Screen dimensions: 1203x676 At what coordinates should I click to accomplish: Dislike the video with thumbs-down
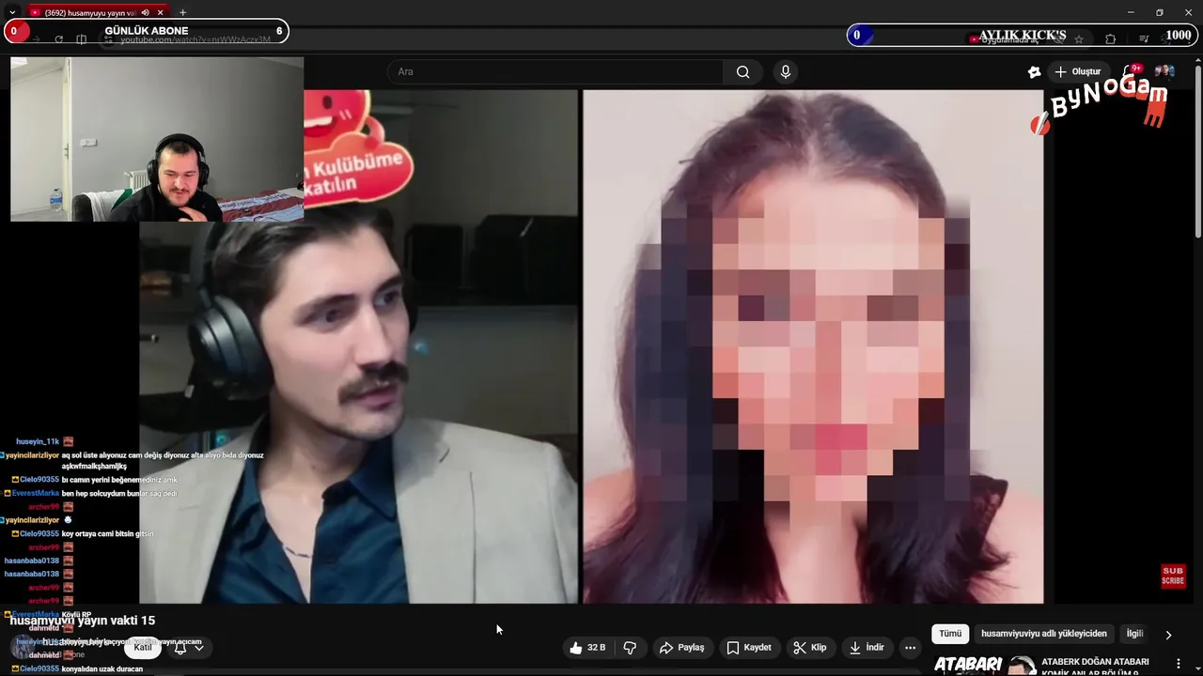[x=630, y=648]
